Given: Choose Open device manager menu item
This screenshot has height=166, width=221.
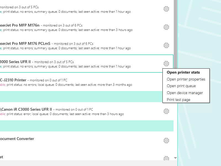Looking at the screenshot, I should click(x=185, y=93).
